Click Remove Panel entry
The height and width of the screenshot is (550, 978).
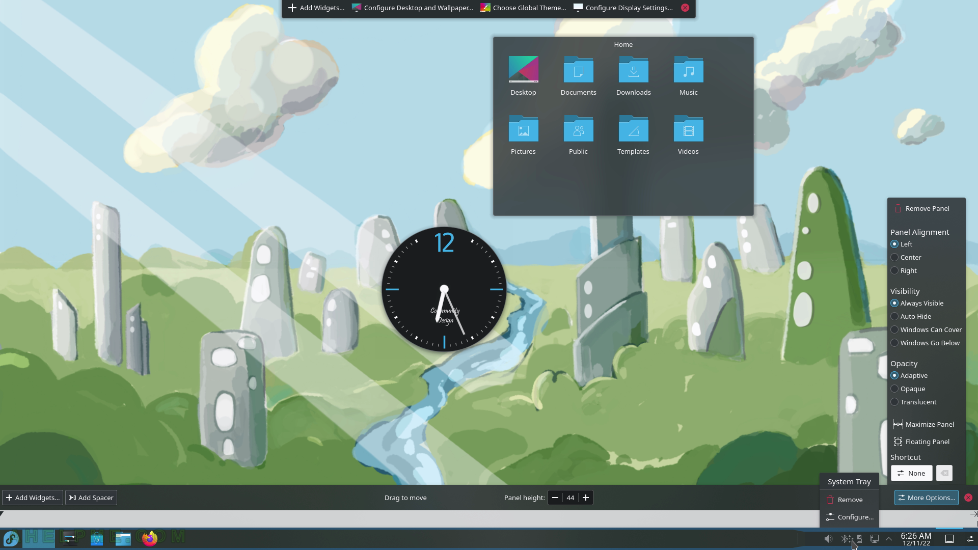pos(922,208)
